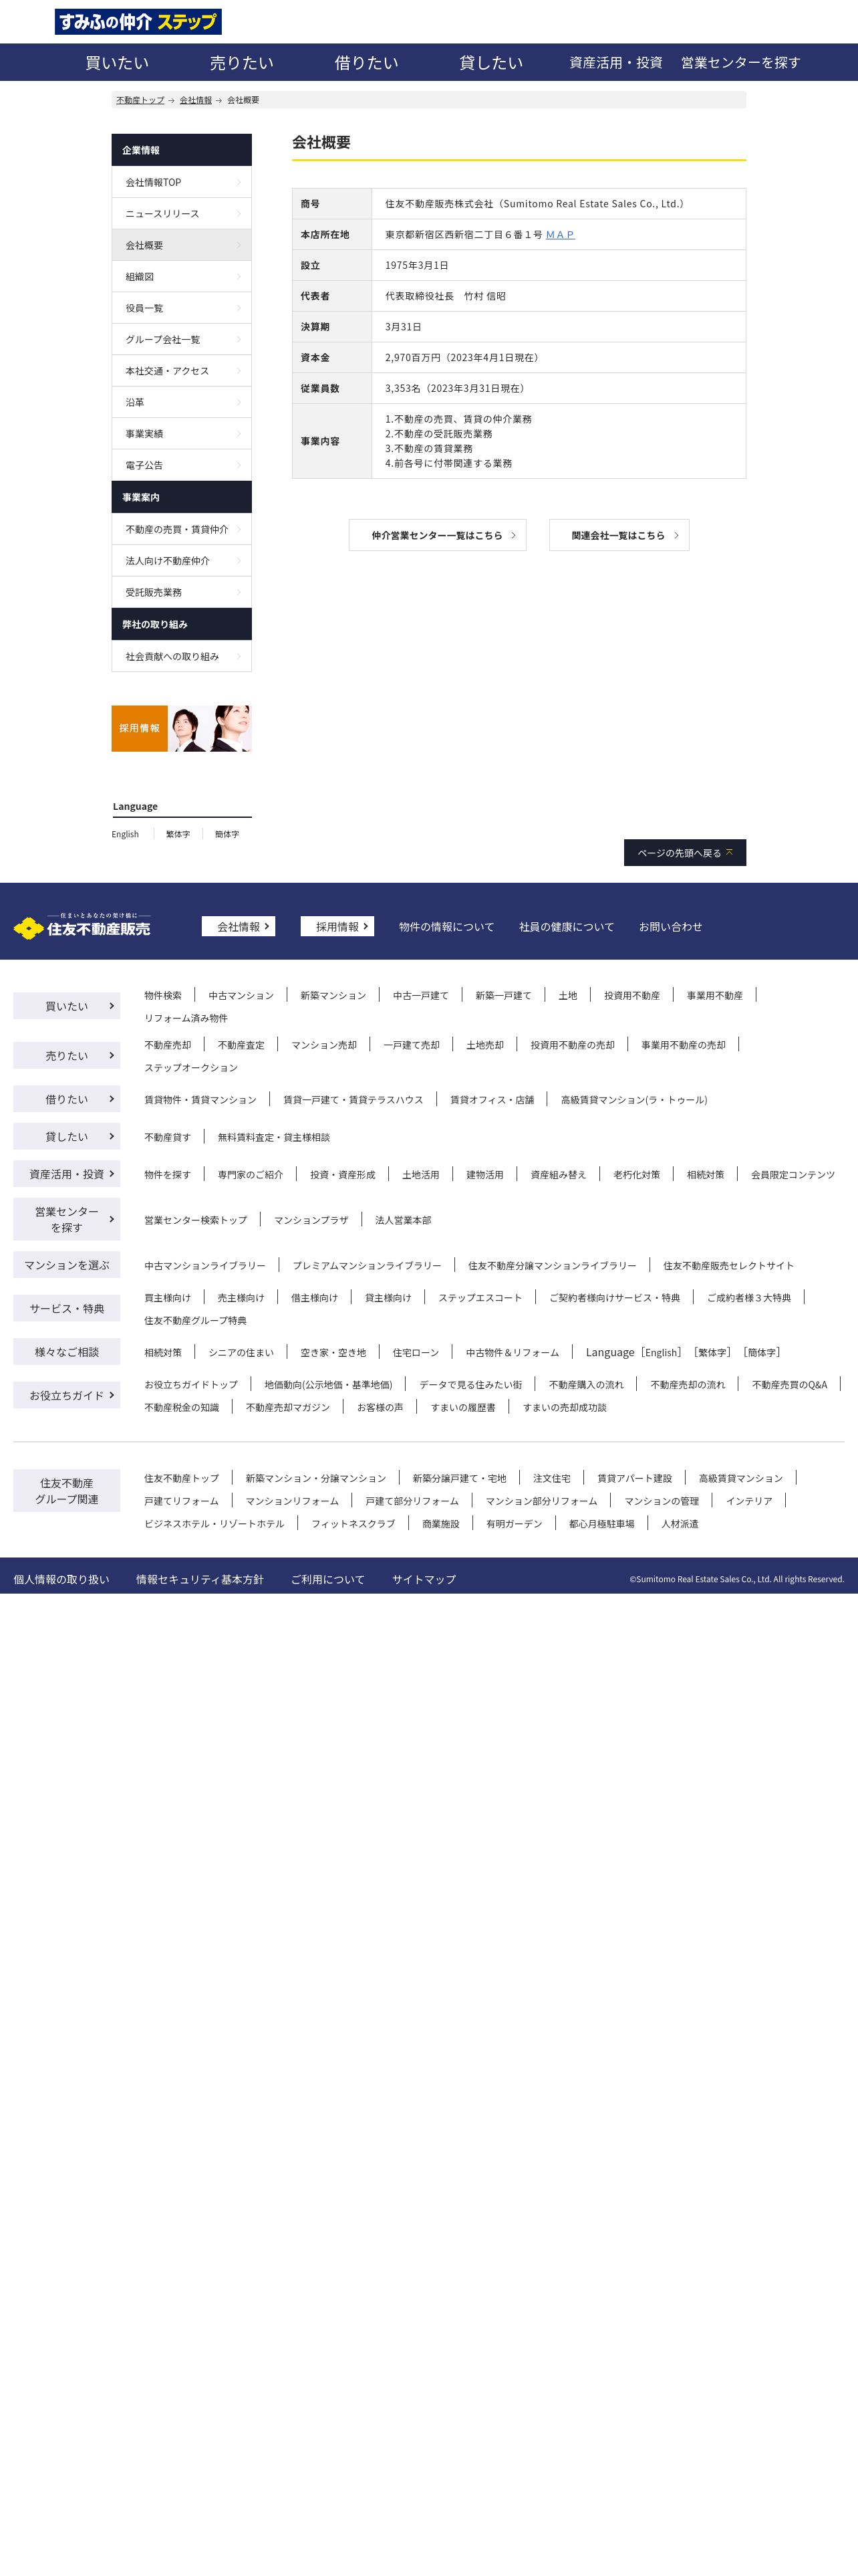This screenshot has height=2576, width=858.
Task: Switch sidebar language to 繁体字
Action: click(x=178, y=834)
